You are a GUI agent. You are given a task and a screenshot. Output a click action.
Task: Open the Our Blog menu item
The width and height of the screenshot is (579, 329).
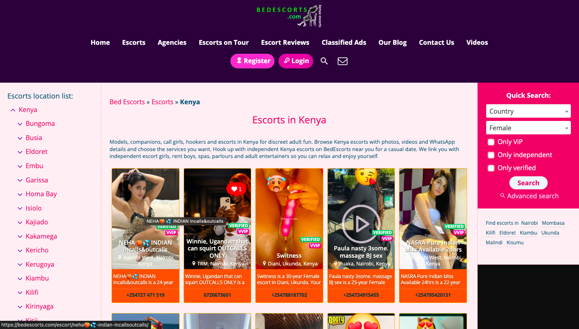(393, 42)
